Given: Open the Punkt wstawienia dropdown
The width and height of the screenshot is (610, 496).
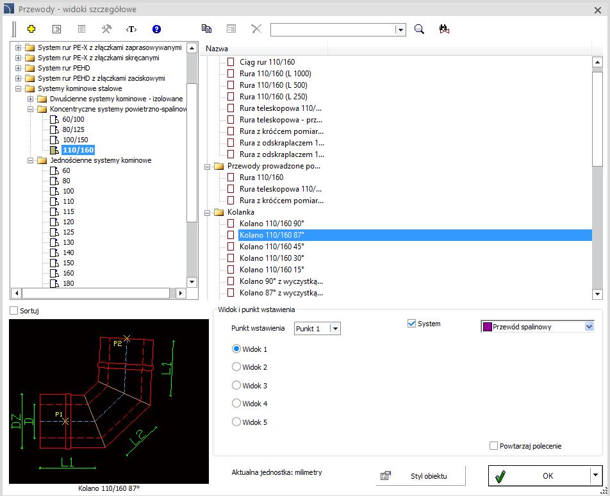Looking at the screenshot, I should [335, 328].
